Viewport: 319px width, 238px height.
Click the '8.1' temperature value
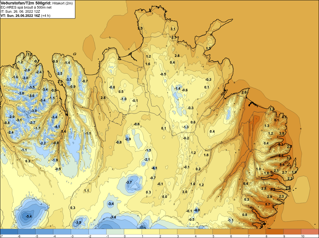[277, 120]
